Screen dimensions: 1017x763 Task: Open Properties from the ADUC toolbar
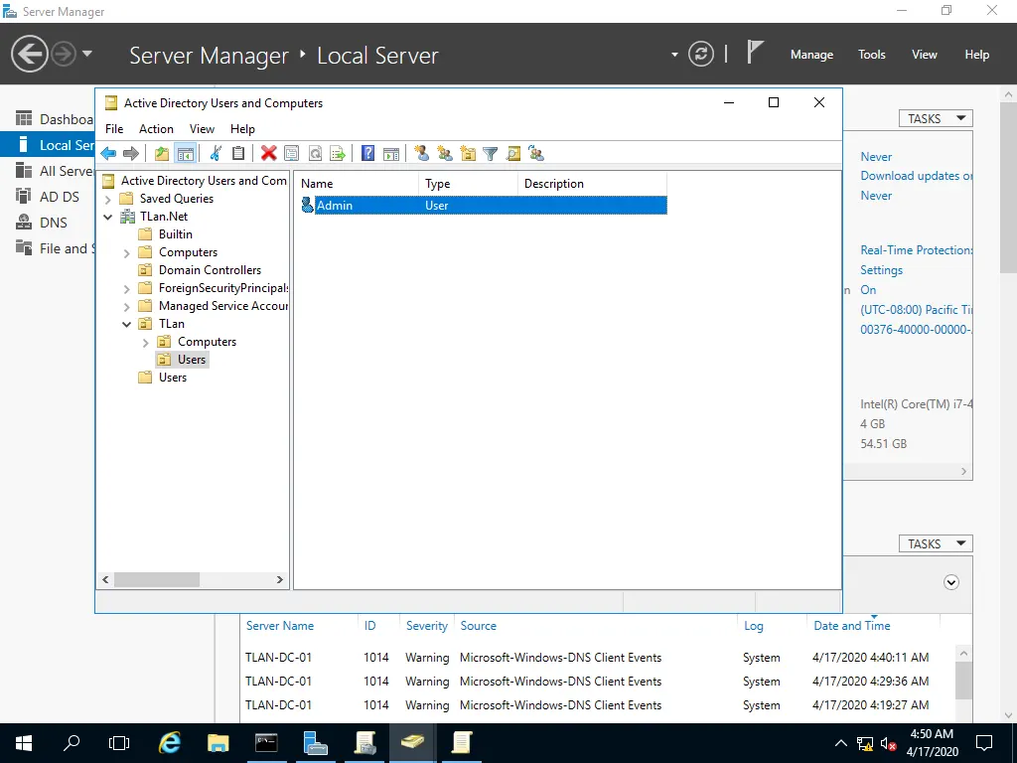292,154
